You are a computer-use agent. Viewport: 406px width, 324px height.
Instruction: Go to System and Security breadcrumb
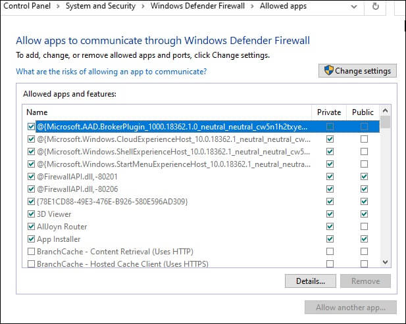[101, 6]
